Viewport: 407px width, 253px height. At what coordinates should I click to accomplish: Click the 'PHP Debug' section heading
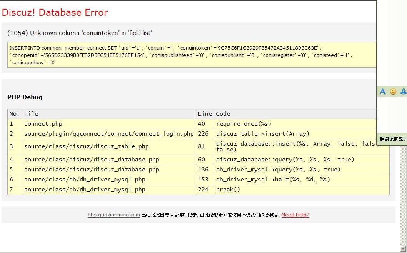[x=25, y=97]
